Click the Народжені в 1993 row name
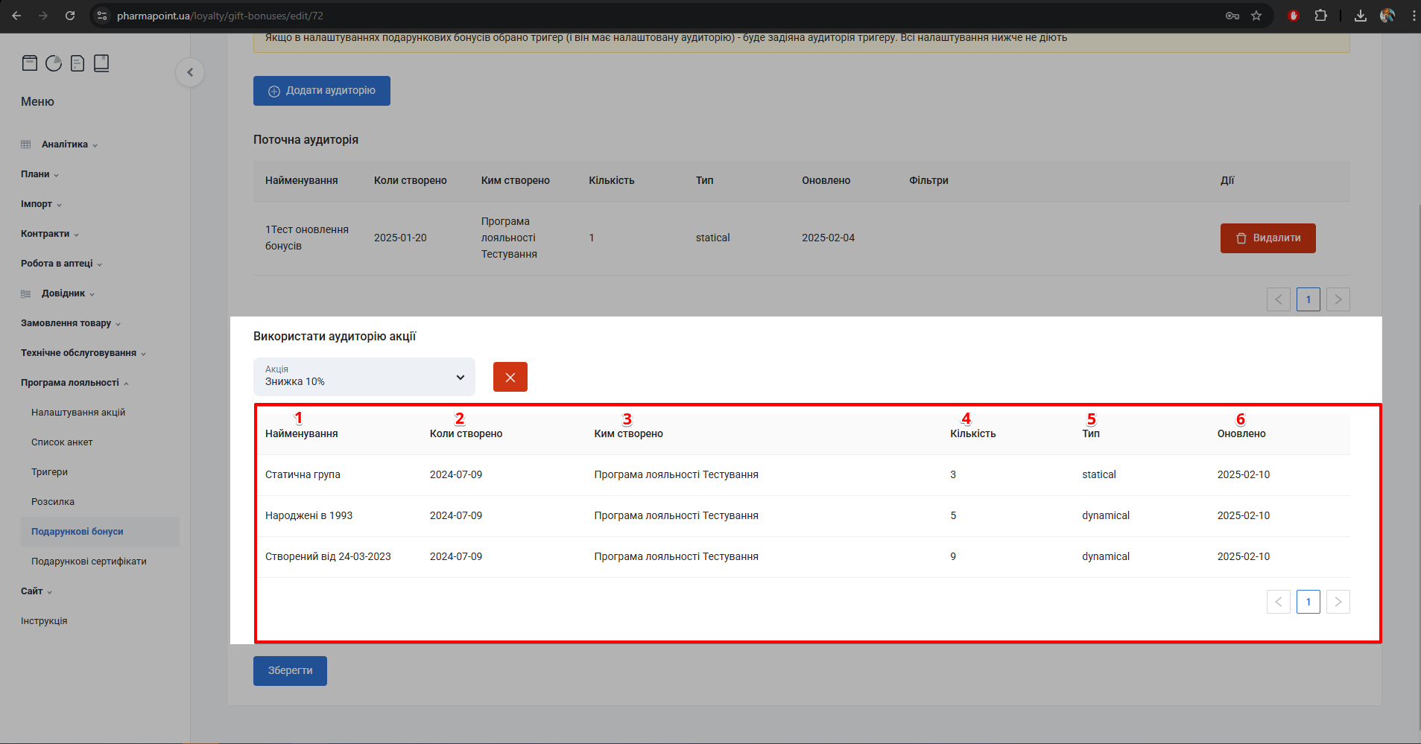 click(308, 515)
